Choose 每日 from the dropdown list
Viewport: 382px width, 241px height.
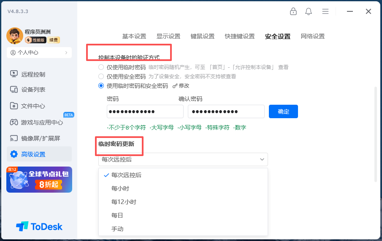183,215
